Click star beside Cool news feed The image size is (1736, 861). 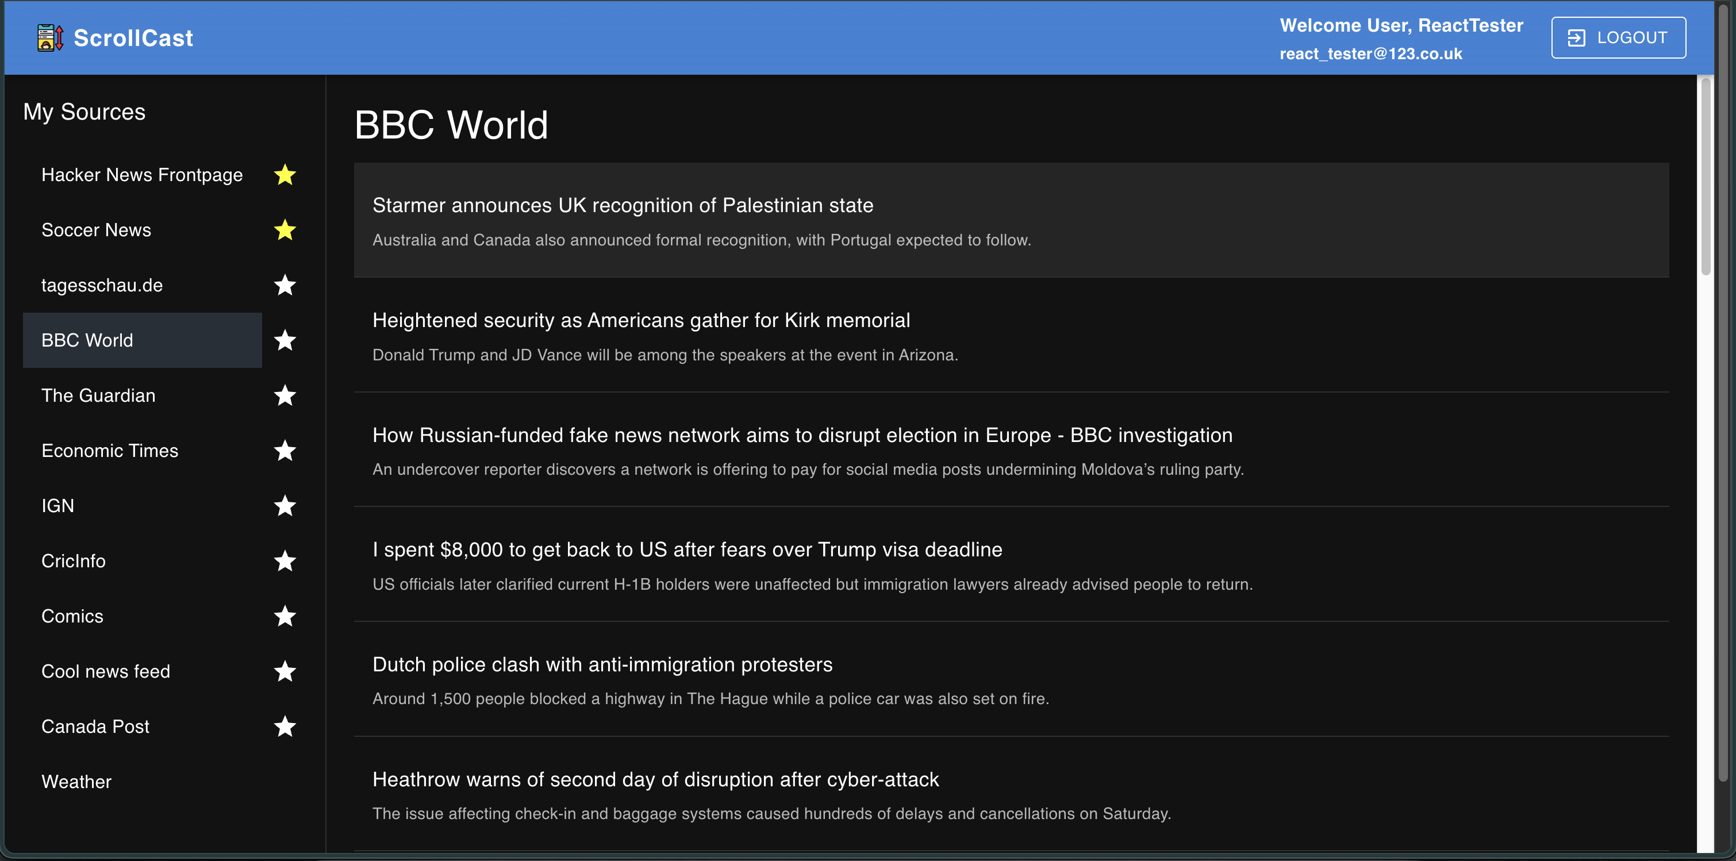(x=285, y=672)
